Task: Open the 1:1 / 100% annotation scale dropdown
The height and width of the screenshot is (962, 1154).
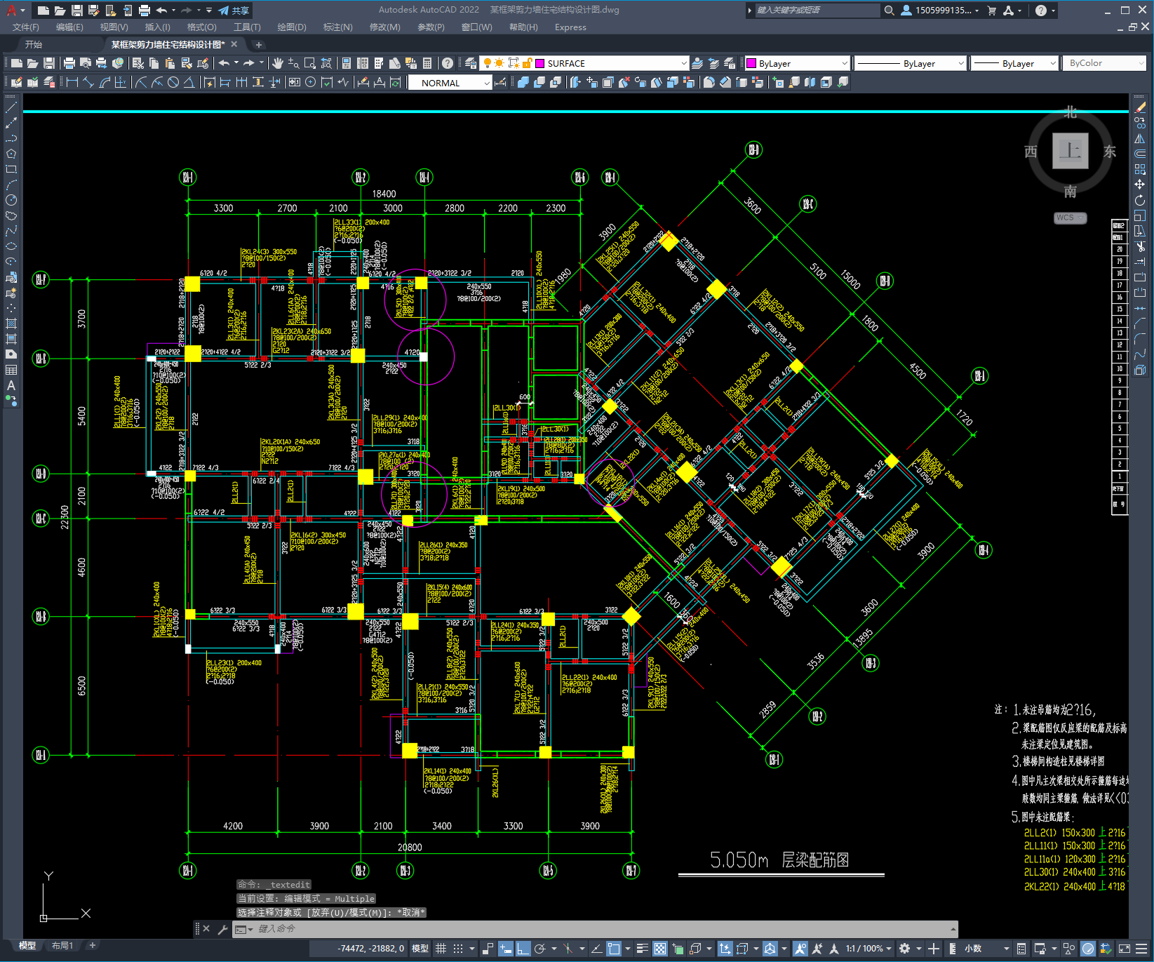Action: coord(868,949)
